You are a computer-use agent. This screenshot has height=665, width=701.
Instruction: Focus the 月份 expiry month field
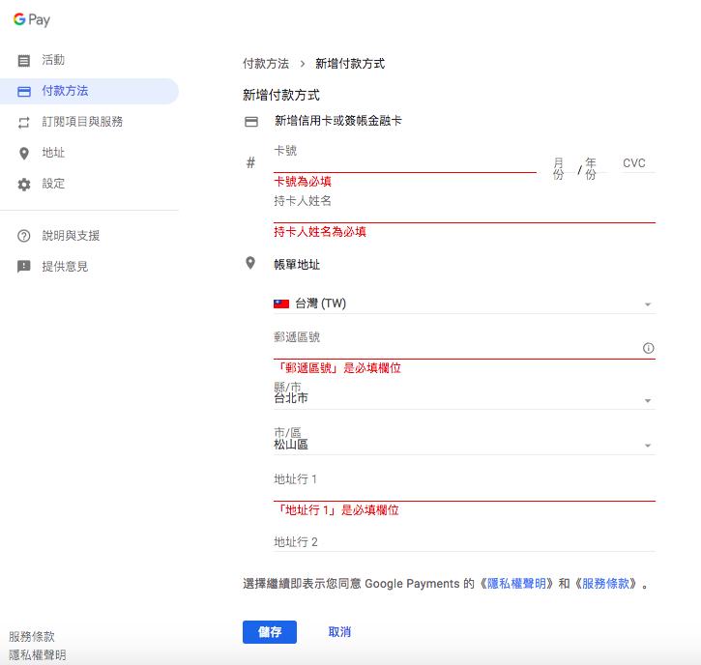(x=563, y=168)
